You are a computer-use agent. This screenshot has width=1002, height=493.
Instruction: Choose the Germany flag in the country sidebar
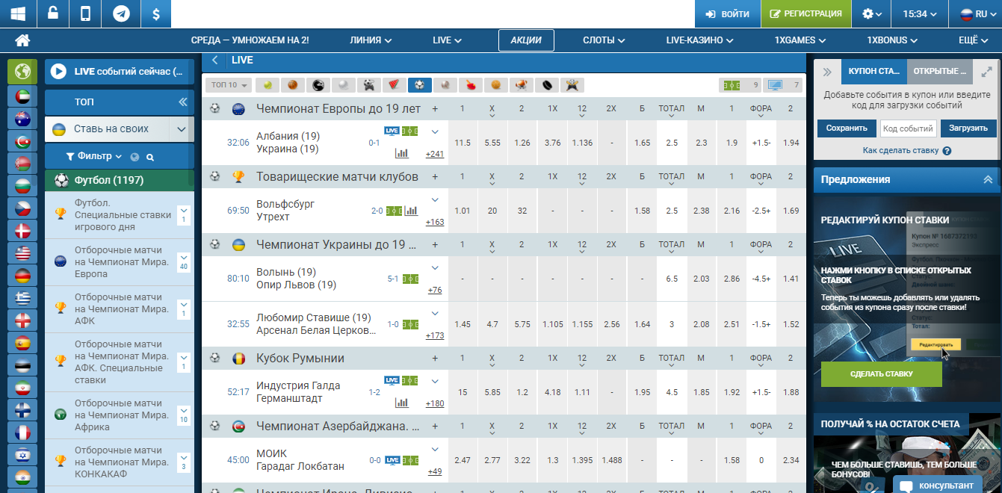tap(22, 276)
